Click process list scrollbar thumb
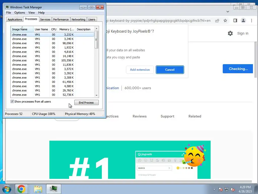The width and height of the screenshot is (258, 194). 96,40
